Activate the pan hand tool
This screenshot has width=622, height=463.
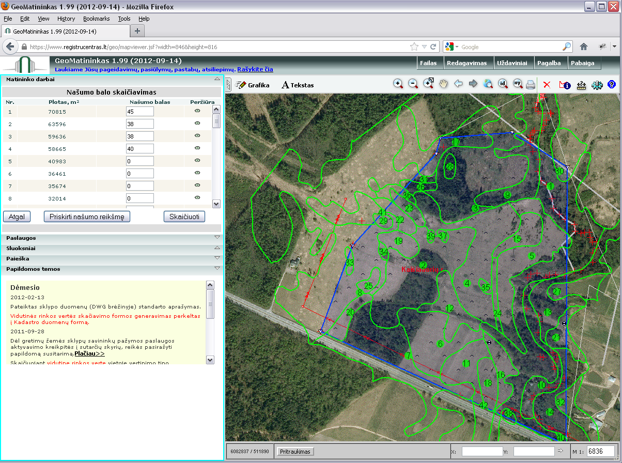tap(443, 84)
